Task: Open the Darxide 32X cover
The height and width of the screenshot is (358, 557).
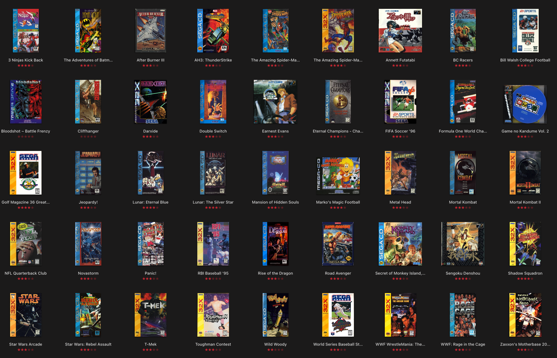Action: pos(151,102)
